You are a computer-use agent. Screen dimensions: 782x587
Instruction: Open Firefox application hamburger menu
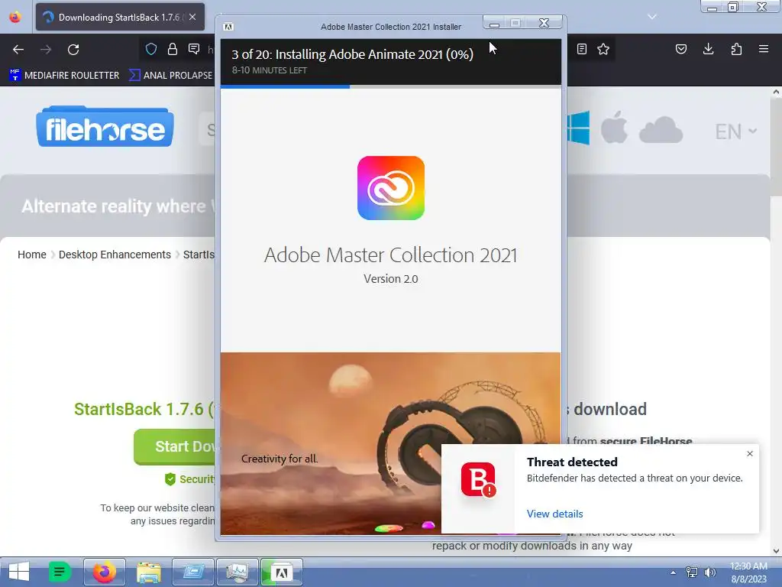tap(764, 49)
